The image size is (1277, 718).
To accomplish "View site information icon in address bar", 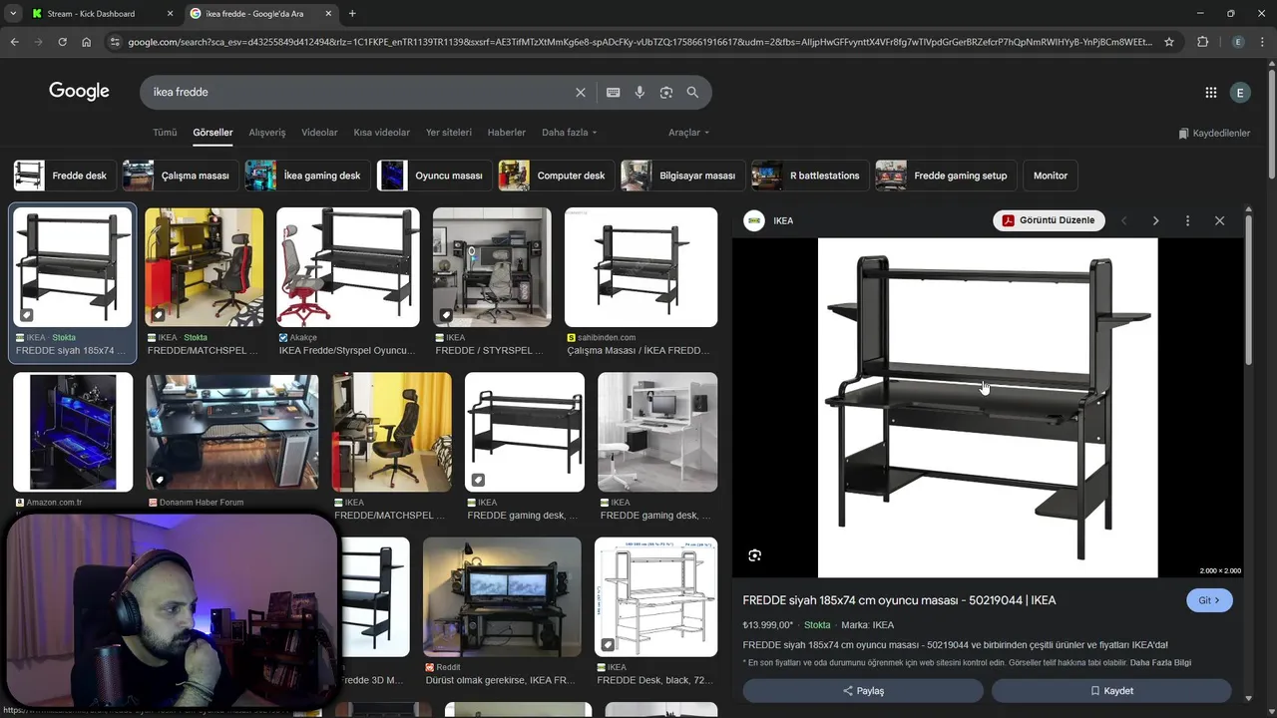I will tap(115, 42).
